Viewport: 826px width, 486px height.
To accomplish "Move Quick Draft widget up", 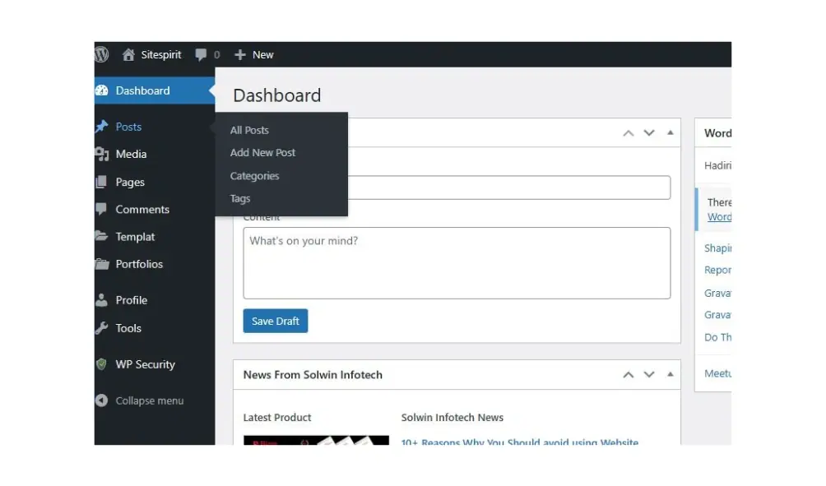I will point(629,133).
